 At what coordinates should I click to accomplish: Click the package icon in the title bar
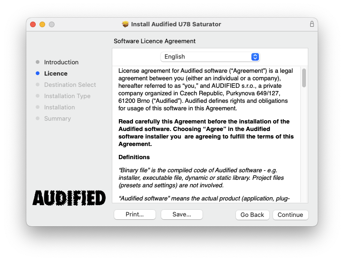click(x=125, y=24)
